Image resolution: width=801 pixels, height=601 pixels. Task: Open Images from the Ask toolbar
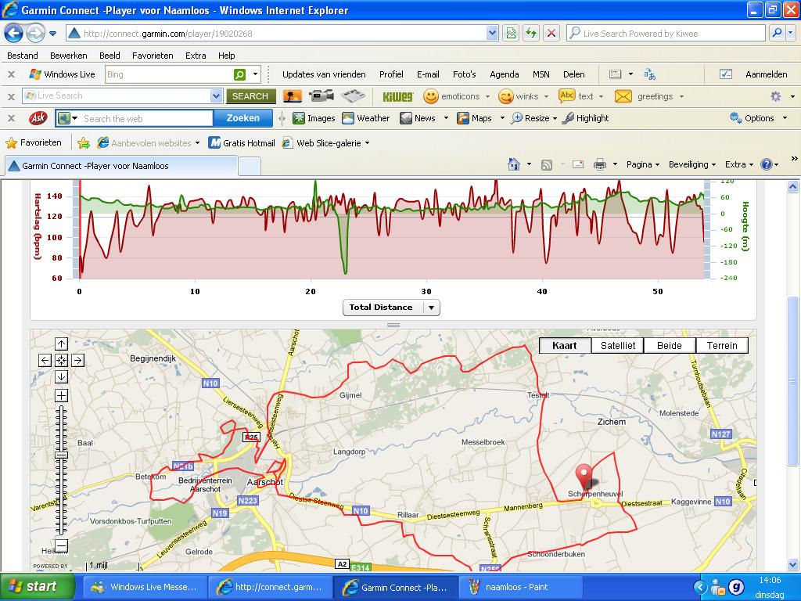[x=314, y=119]
